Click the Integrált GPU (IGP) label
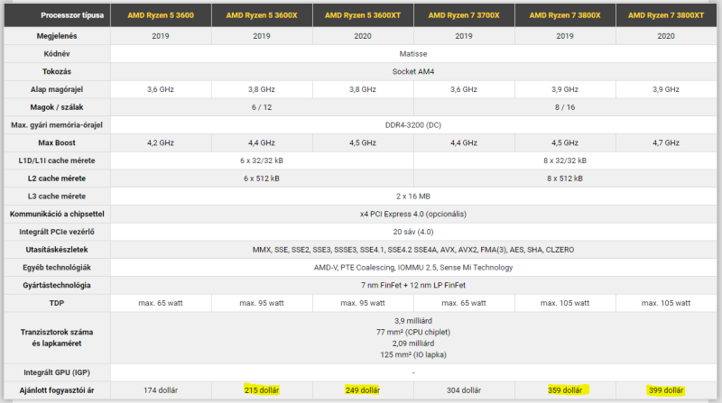This screenshot has width=722, height=403. tap(57, 372)
